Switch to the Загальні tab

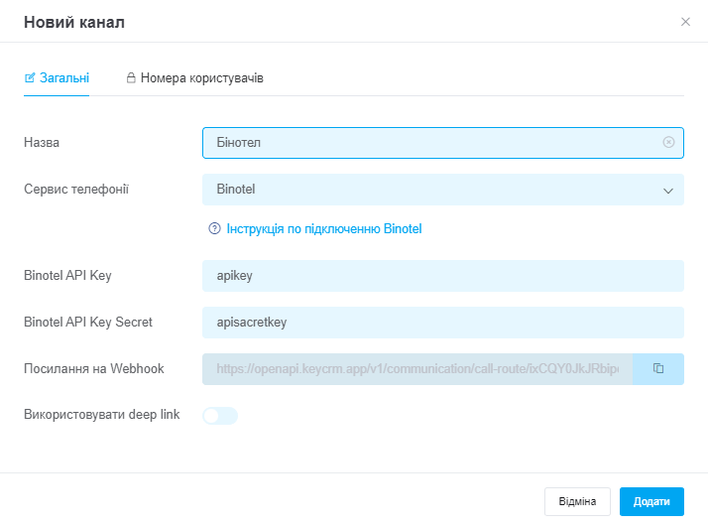57,78
